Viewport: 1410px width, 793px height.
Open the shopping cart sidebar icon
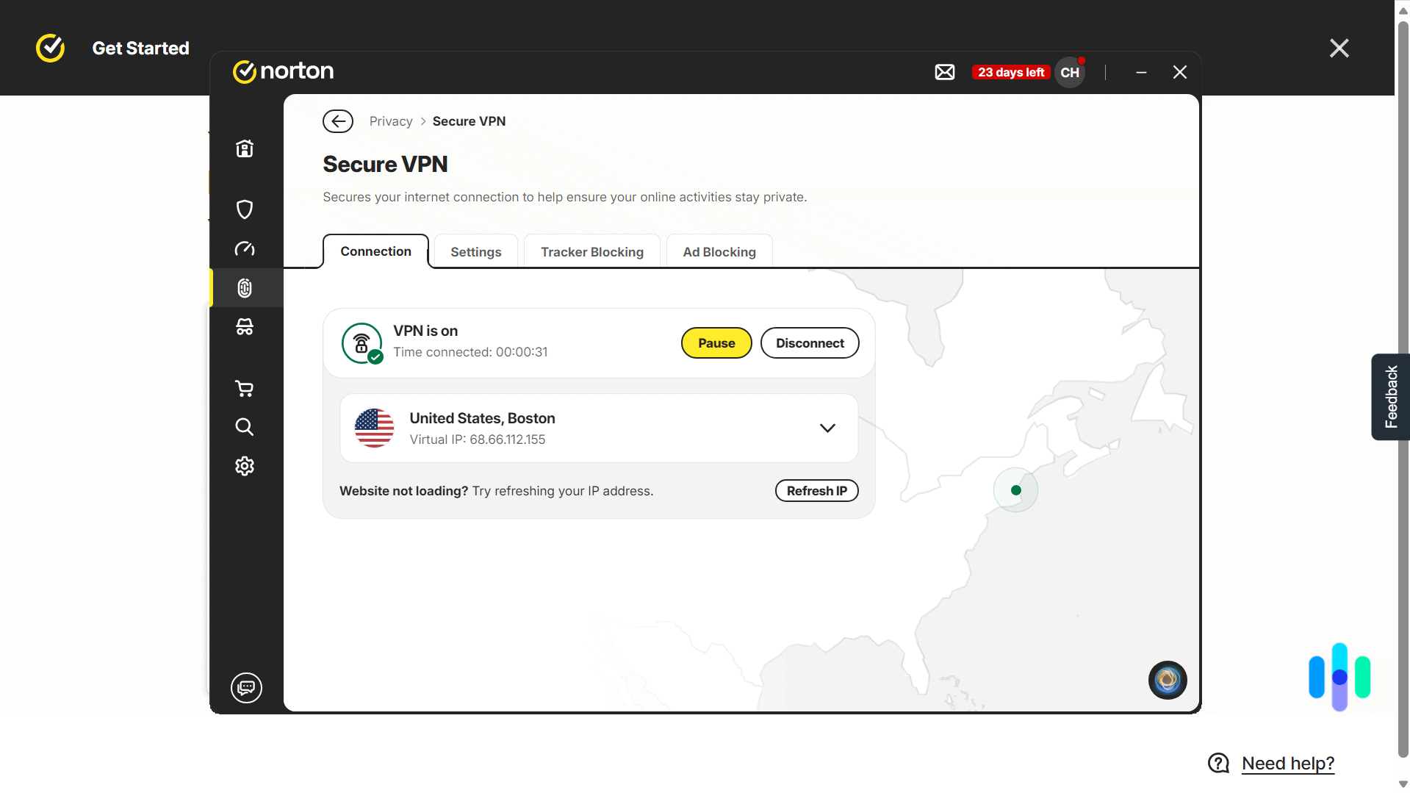245,388
